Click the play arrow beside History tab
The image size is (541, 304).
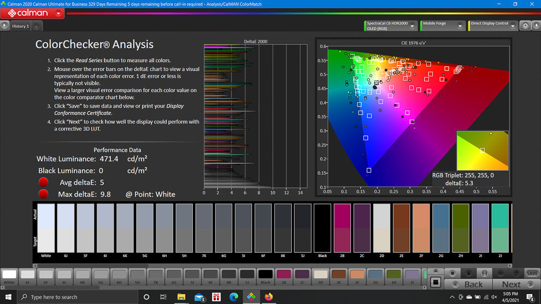(4, 26)
